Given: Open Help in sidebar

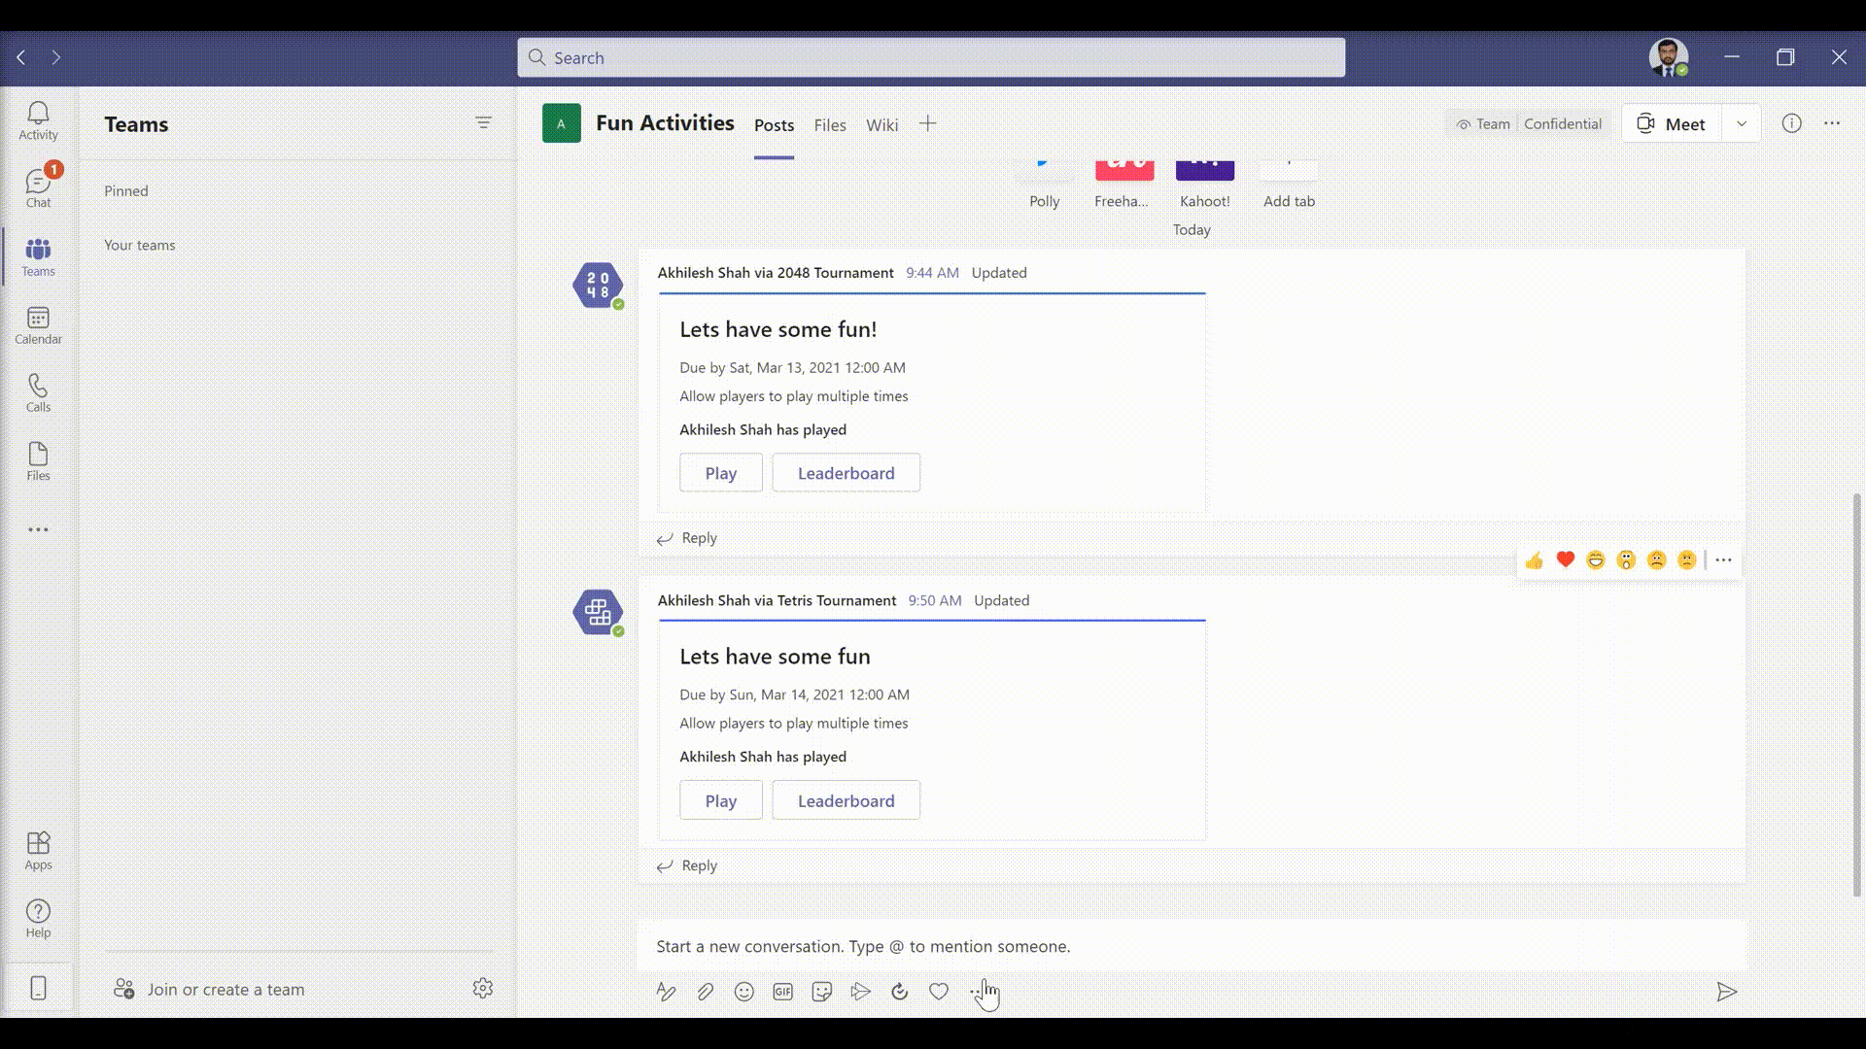Looking at the screenshot, I should tap(38, 919).
